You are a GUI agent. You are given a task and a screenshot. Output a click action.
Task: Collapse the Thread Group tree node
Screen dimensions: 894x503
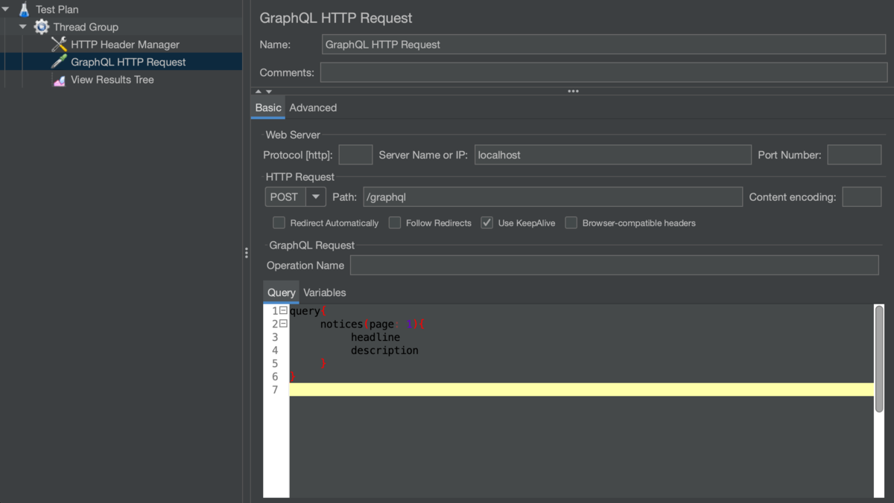[23, 27]
